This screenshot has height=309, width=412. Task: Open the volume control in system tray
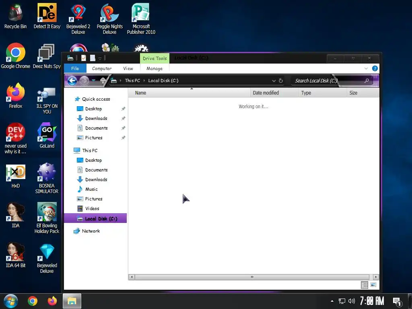point(351,301)
